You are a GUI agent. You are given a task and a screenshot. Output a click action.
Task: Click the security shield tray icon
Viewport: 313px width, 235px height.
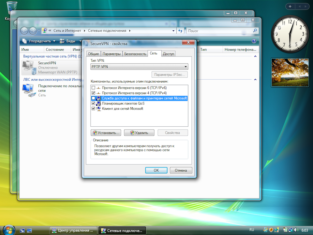[271, 230]
